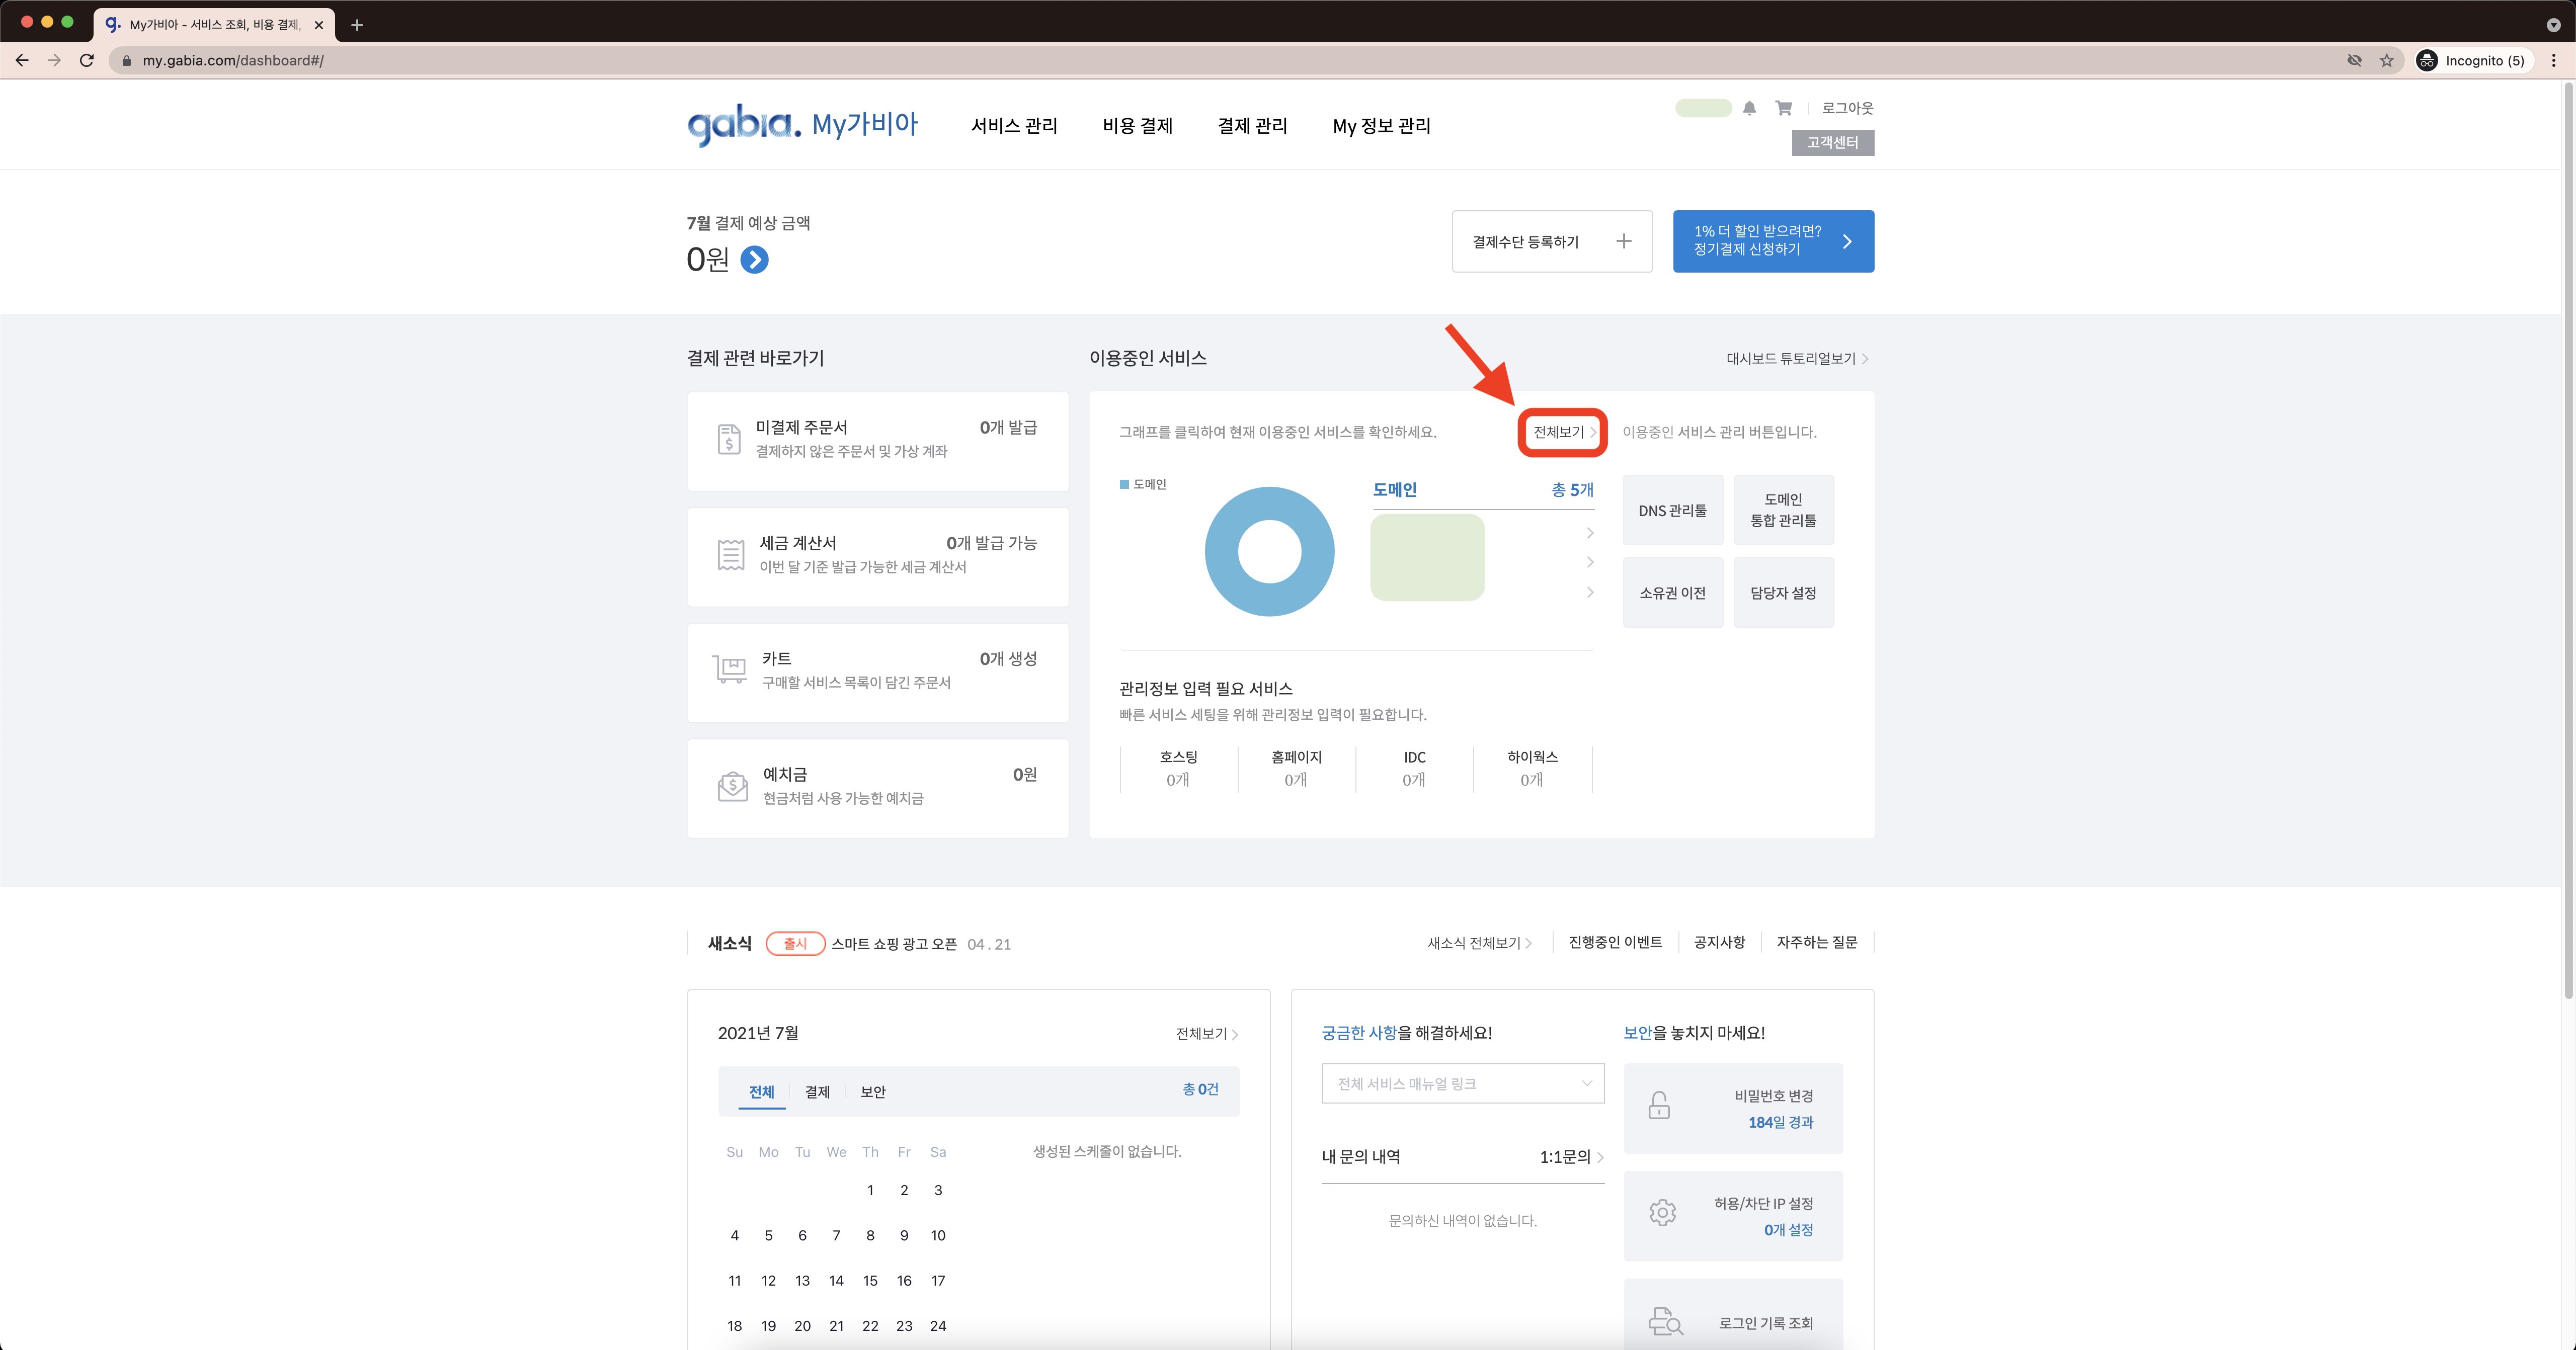Open 1:1문의 link chevron
Image resolution: width=2576 pixels, height=1350 pixels.
(1600, 1157)
